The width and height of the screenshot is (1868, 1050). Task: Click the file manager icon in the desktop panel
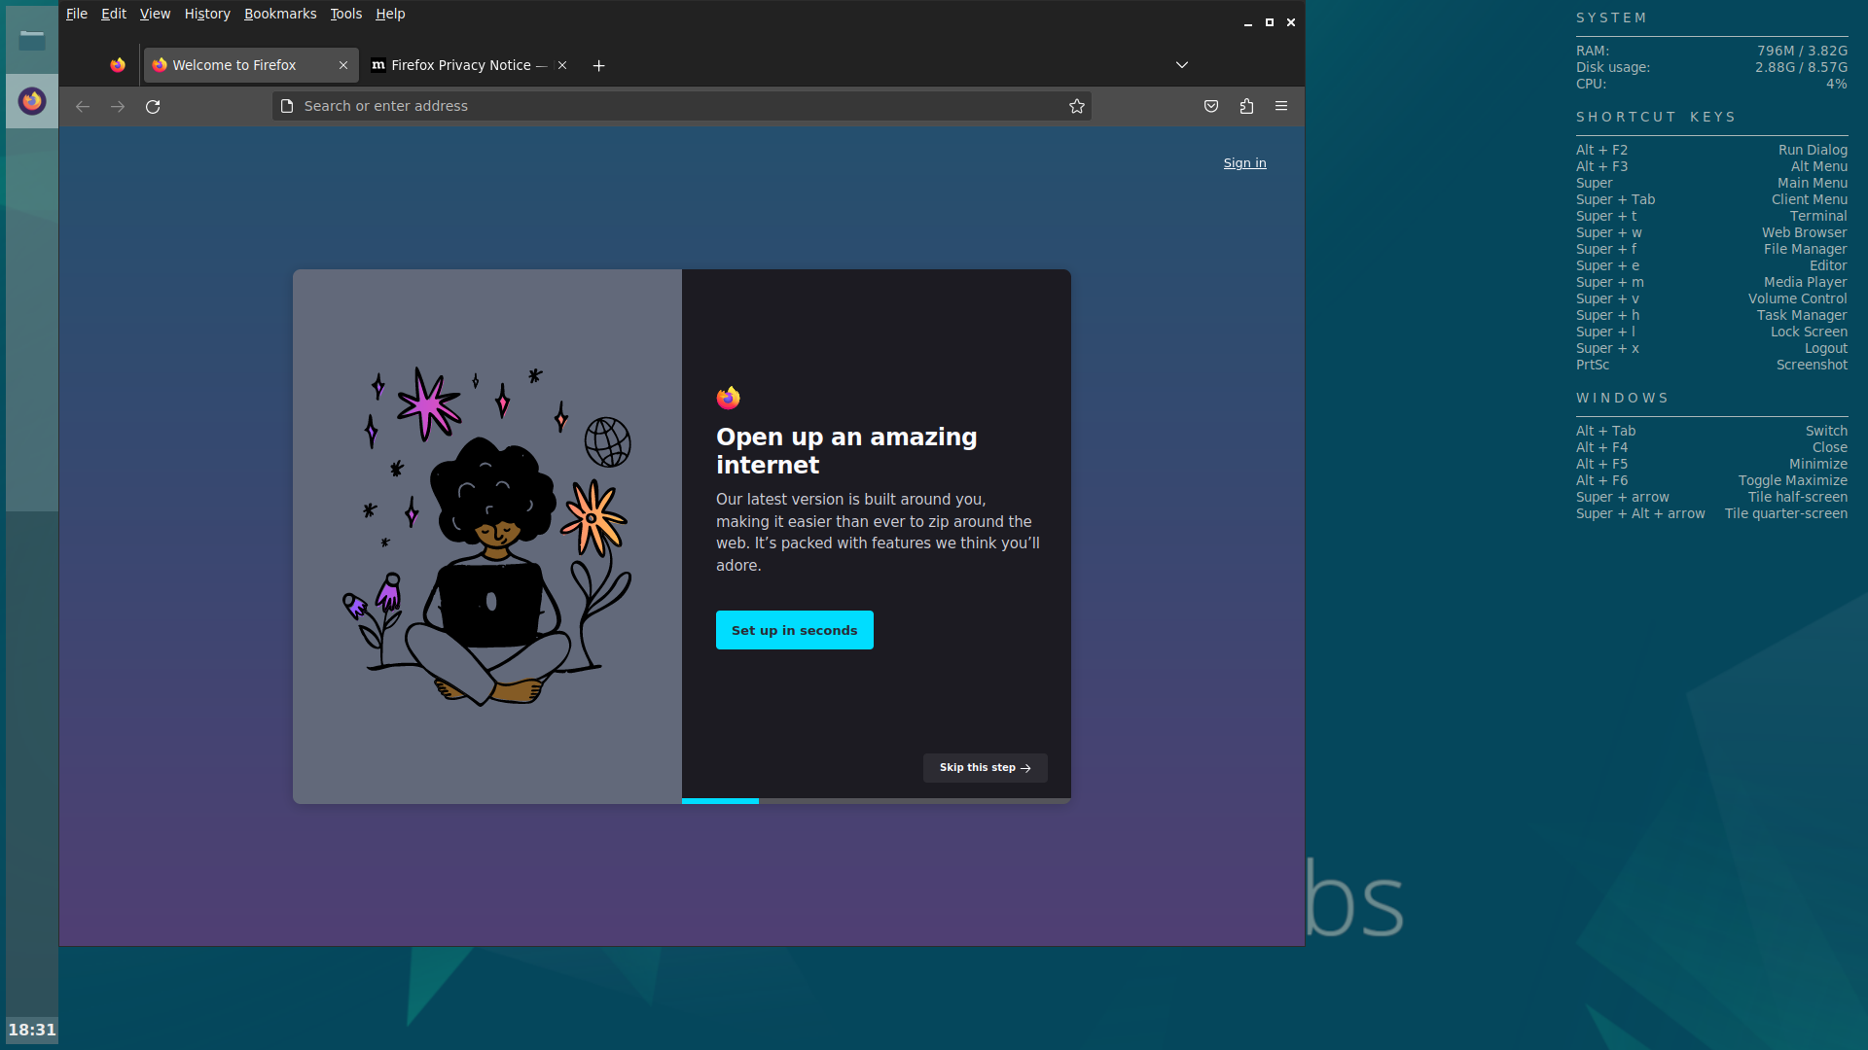(32, 41)
